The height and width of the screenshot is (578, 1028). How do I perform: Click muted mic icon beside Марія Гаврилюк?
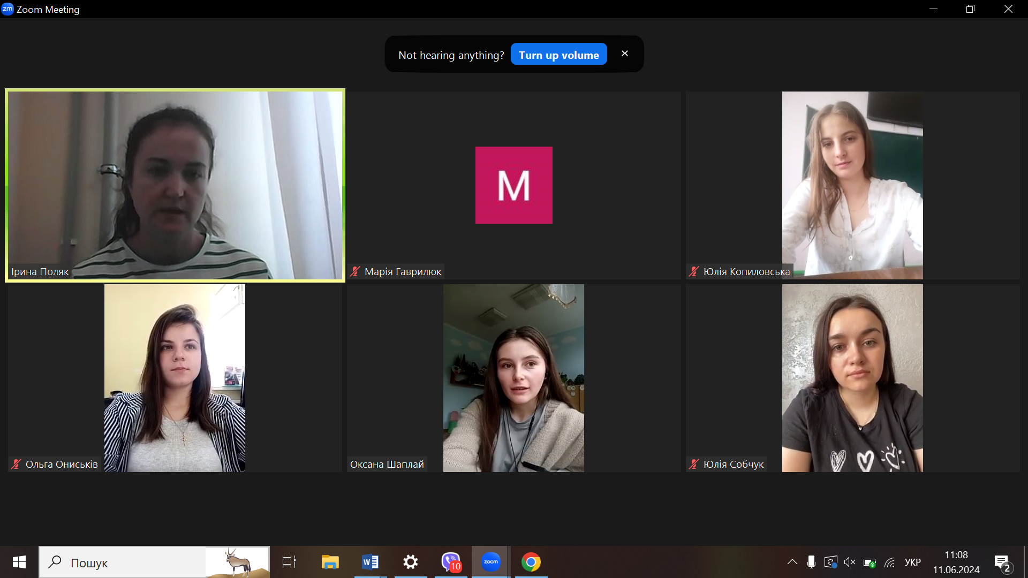click(355, 272)
